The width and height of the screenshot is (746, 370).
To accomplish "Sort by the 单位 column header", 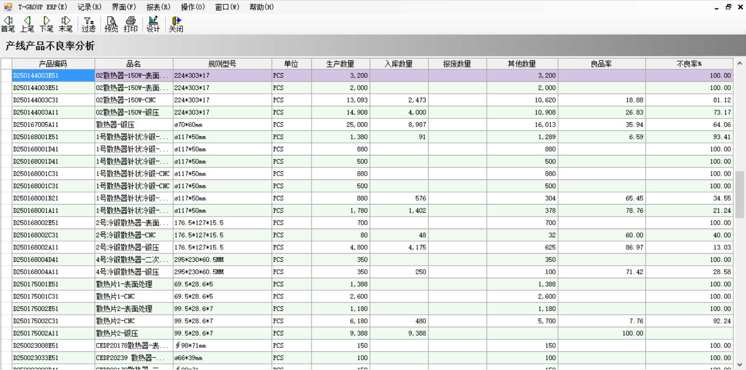I will click(x=291, y=64).
